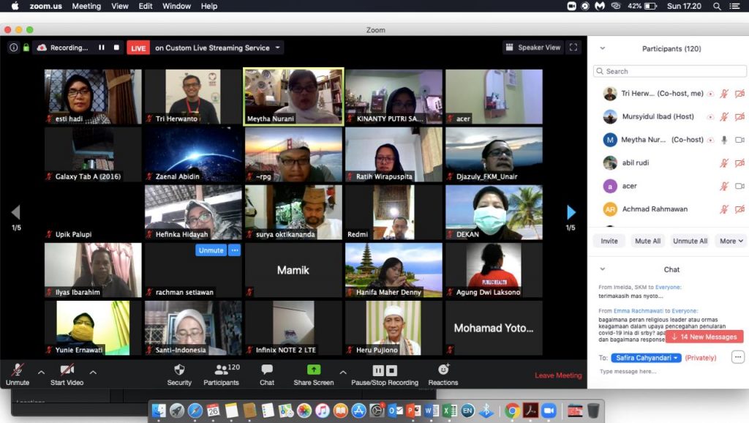Switch to Speaker View
Screen dimensions: 749x423
pyautogui.click(x=533, y=48)
